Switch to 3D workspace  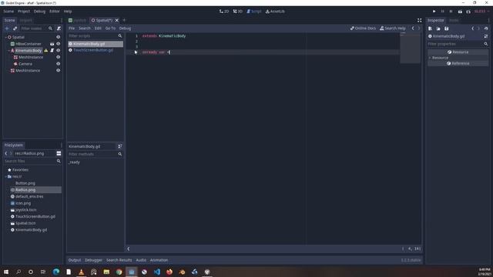click(x=238, y=12)
